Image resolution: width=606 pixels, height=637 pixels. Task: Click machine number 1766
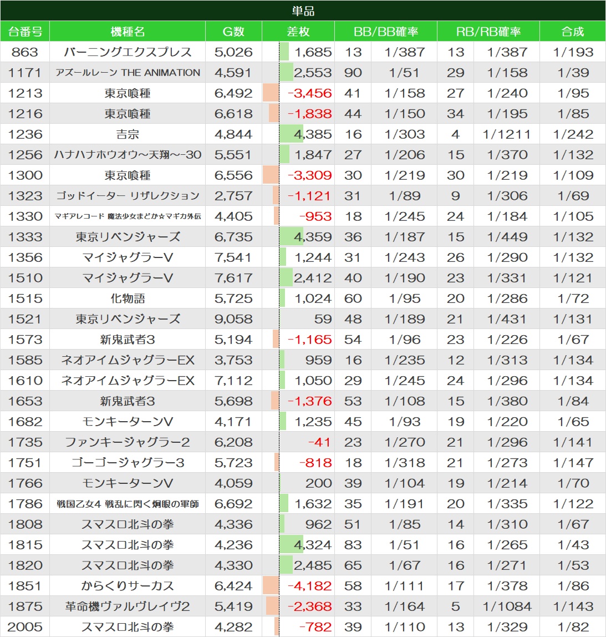pyautogui.click(x=25, y=483)
